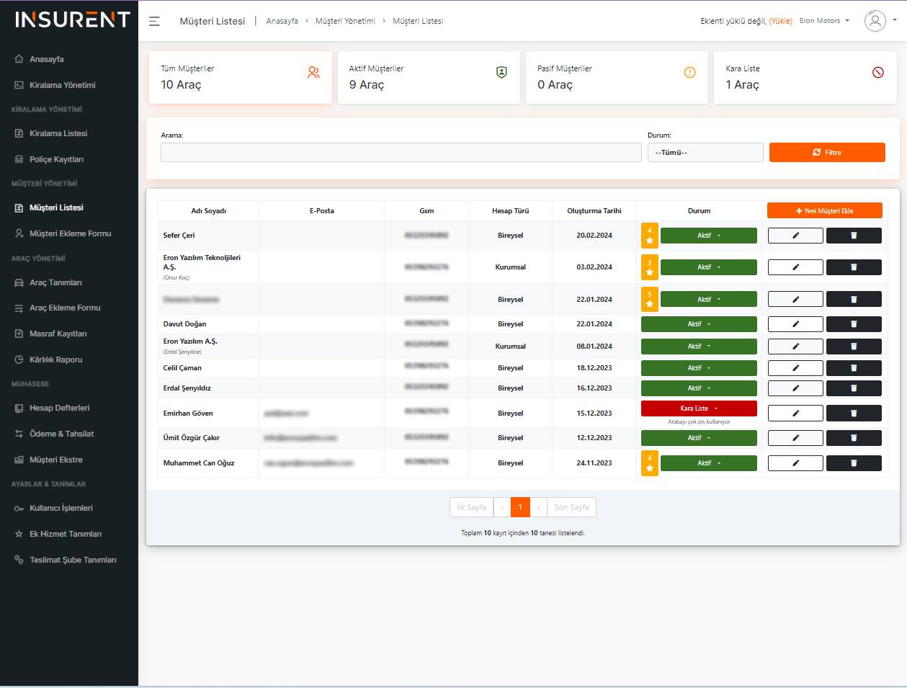Click trash delete icon for Davut Doğan
This screenshot has height=688, width=907.
pos(854,324)
